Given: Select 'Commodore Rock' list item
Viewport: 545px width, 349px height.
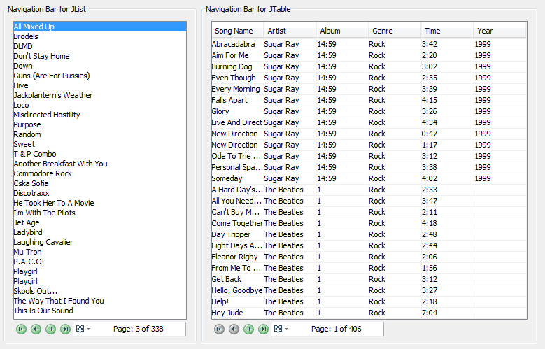Looking at the screenshot, I should (100, 173).
